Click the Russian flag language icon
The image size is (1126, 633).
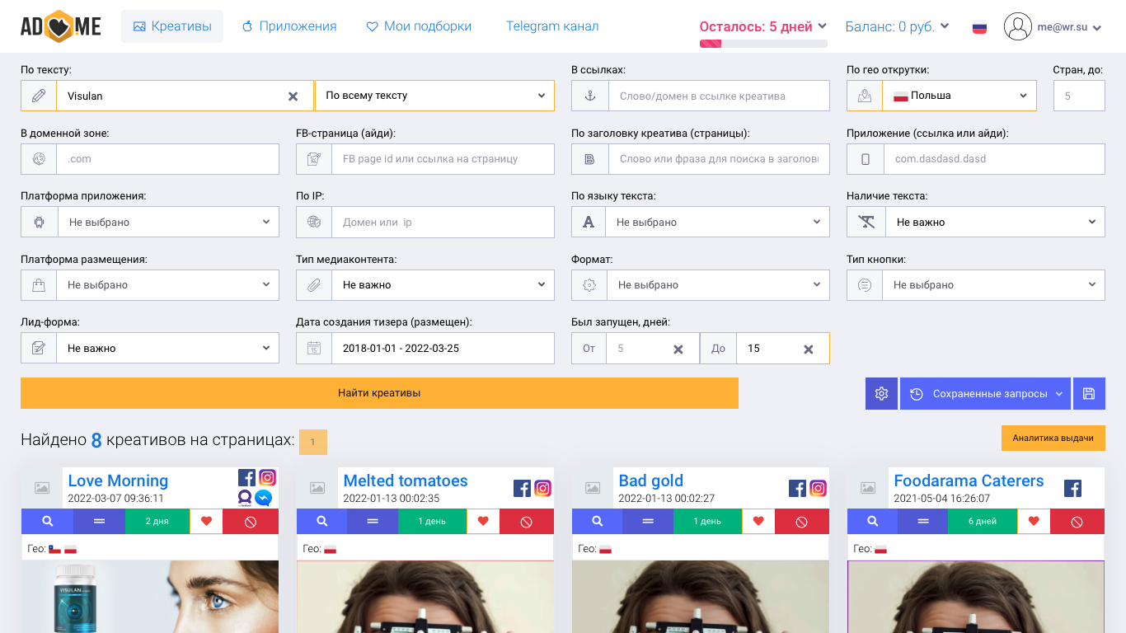[979, 27]
